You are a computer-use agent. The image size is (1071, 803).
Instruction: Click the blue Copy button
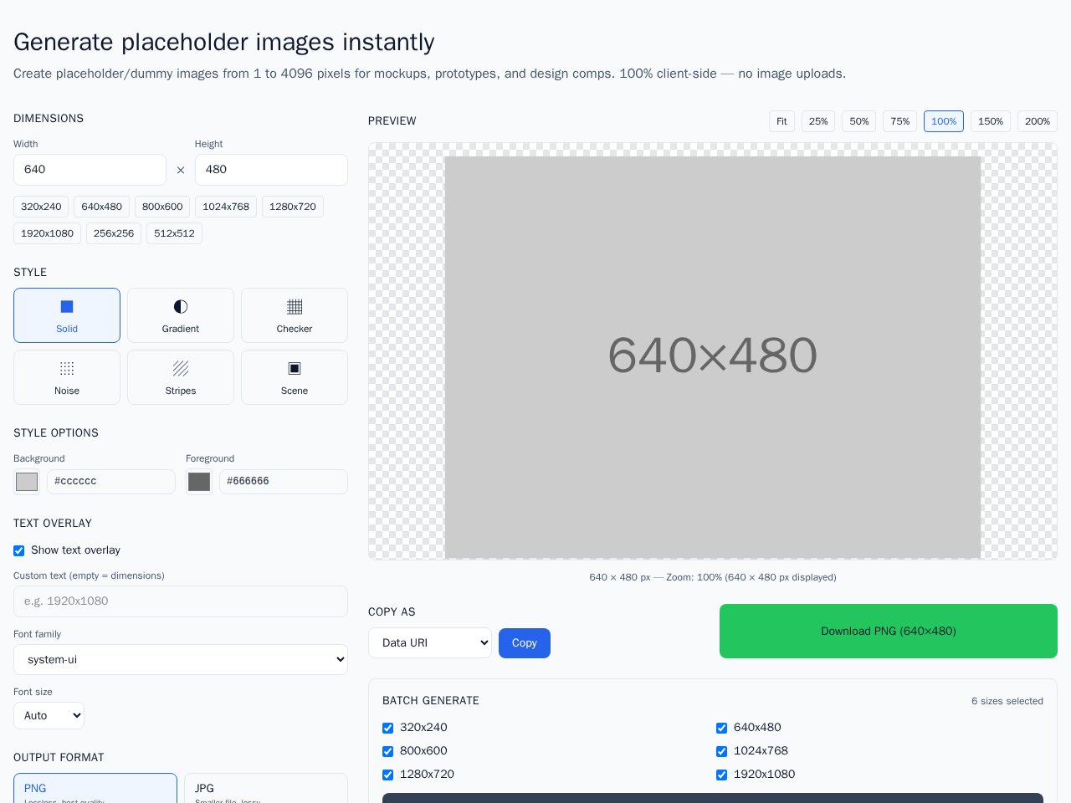click(x=525, y=643)
